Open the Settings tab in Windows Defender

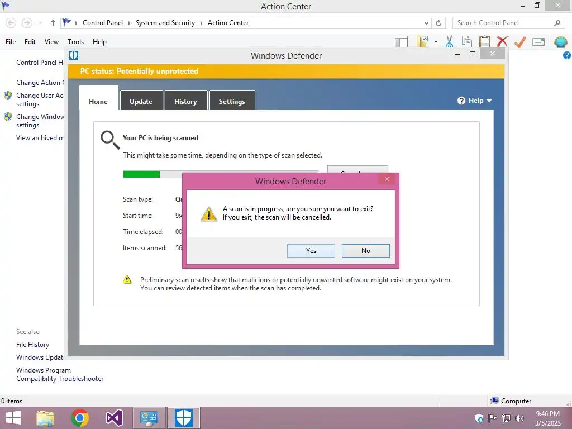click(x=232, y=101)
